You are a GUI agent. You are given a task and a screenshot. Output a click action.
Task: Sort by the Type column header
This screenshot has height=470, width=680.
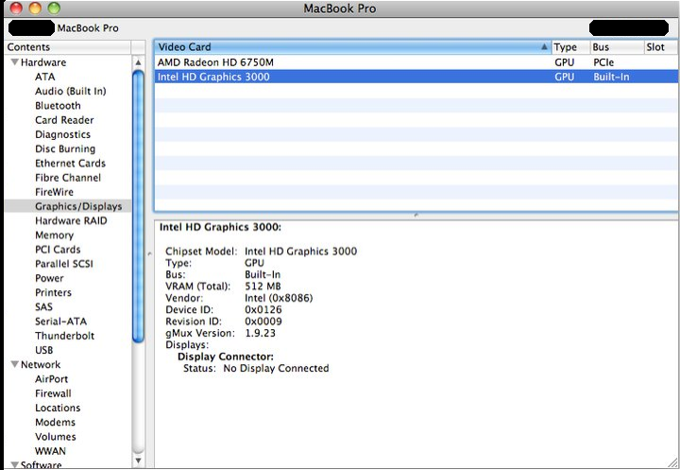(x=570, y=47)
